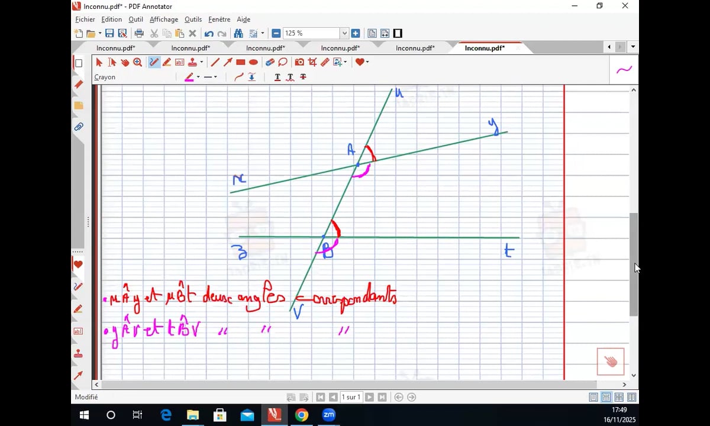710x426 pixels.
Task: Zoom out with the minus button
Action: [x=276, y=34]
